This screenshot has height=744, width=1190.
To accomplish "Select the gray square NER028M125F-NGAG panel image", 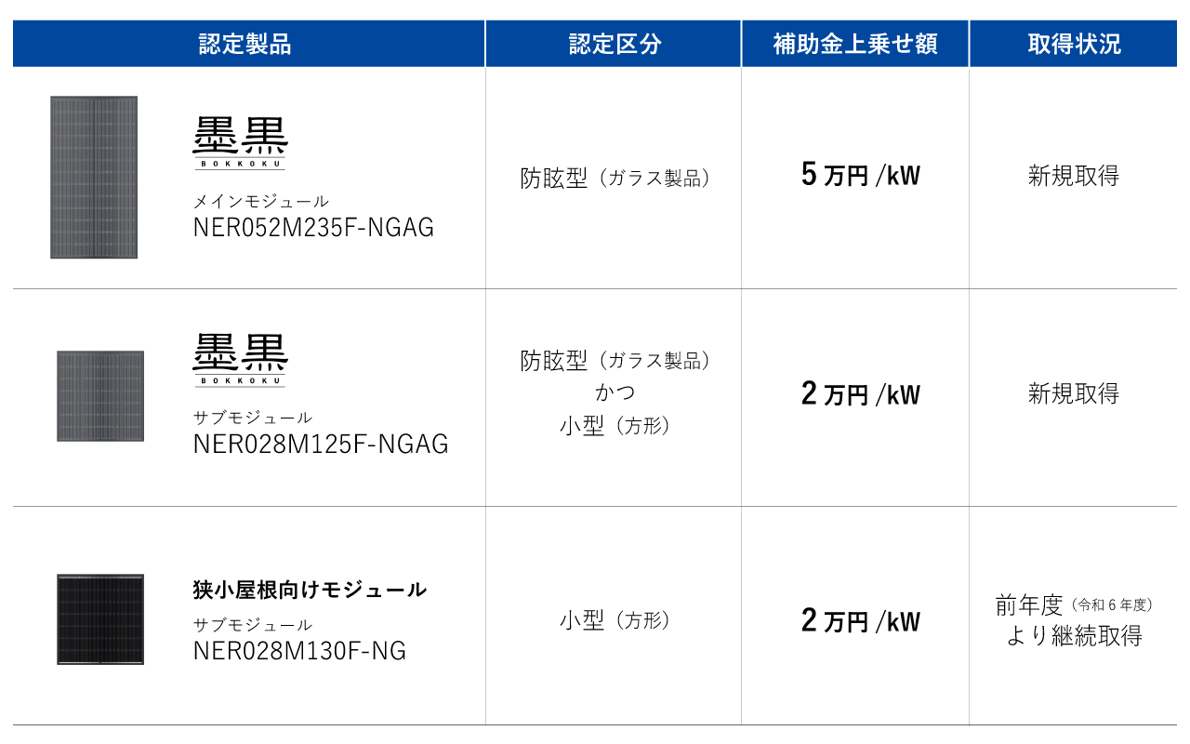I will pos(100,395).
